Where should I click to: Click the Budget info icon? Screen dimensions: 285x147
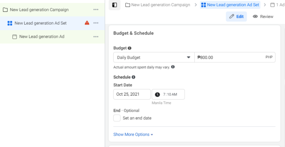[130, 48]
